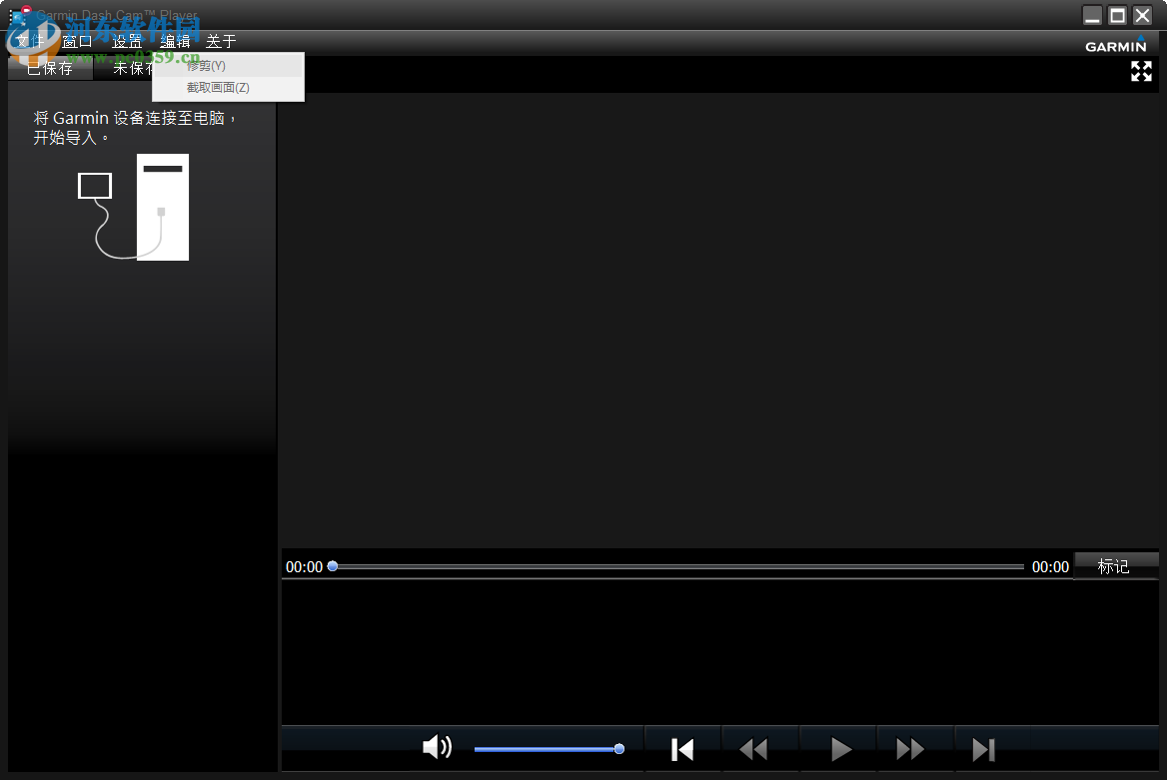This screenshot has height=780, width=1167.
Task: Open the 关于 menu
Action: tap(221, 42)
